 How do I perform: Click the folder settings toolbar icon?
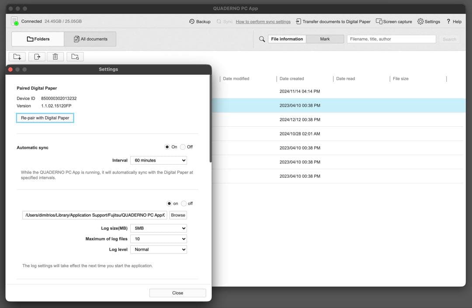pyautogui.click(x=75, y=56)
